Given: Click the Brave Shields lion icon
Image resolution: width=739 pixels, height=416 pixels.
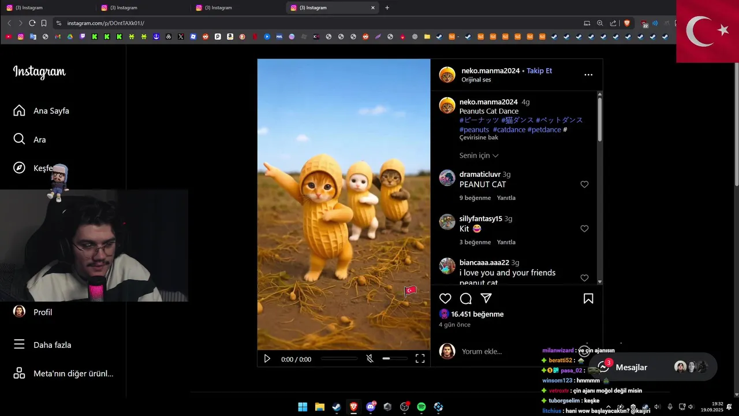Looking at the screenshot, I should pyautogui.click(x=627, y=23).
